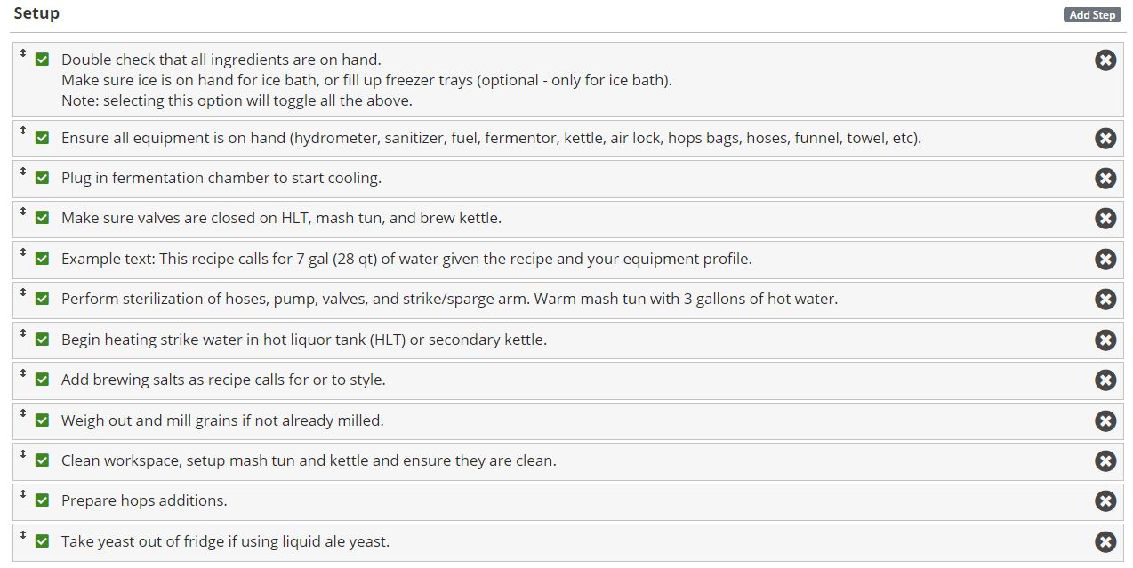The height and width of the screenshot is (568, 1133).
Task: Toggle the 'Perform sterilization of hoses' checkbox
Action: (42, 299)
